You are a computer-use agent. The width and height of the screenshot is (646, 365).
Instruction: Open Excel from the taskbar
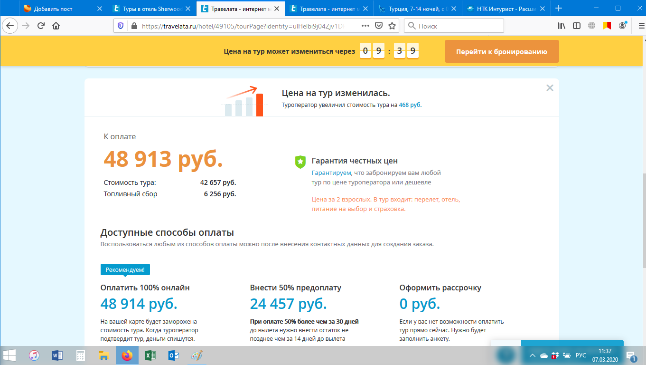tap(150, 355)
